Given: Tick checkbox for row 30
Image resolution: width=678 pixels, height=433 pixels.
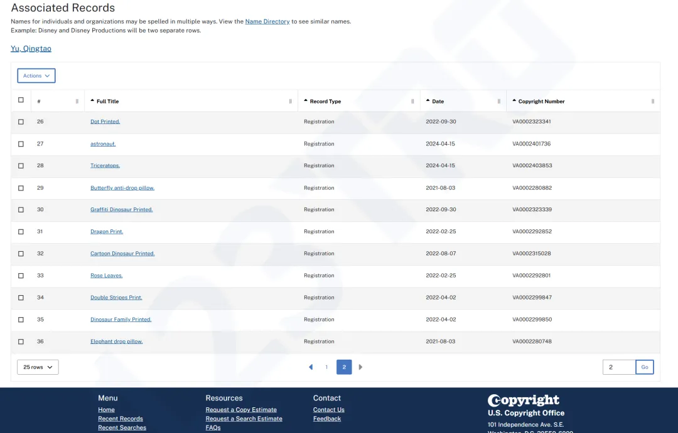Looking at the screenshot, I should (x=21, y=210).
